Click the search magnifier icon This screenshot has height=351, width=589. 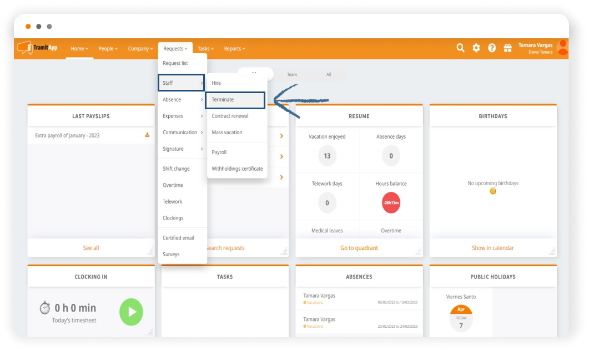click(460, 48)
